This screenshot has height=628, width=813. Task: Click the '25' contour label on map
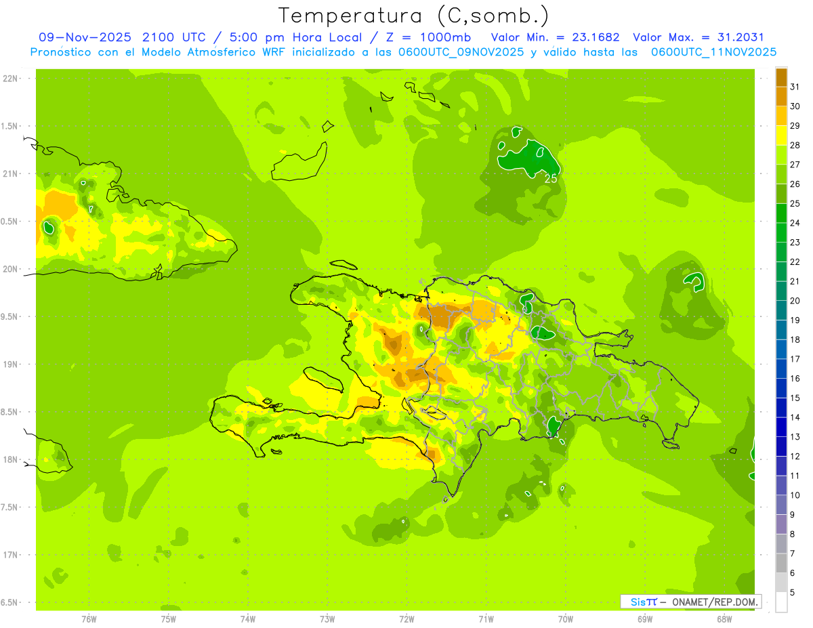[551, 179]
